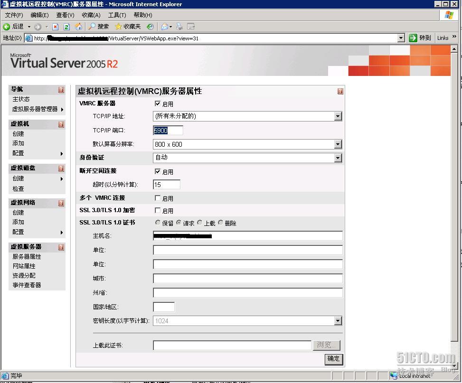Open the 主状态 link
This screenshot has width=462, height=383.
click(x=21, y=99)
